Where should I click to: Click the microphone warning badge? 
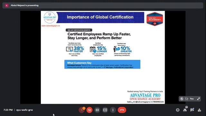84,108
